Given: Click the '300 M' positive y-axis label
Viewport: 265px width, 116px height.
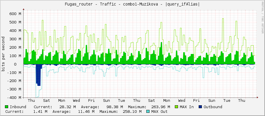Looking at the screenshot, I should (x=15, y=39).
